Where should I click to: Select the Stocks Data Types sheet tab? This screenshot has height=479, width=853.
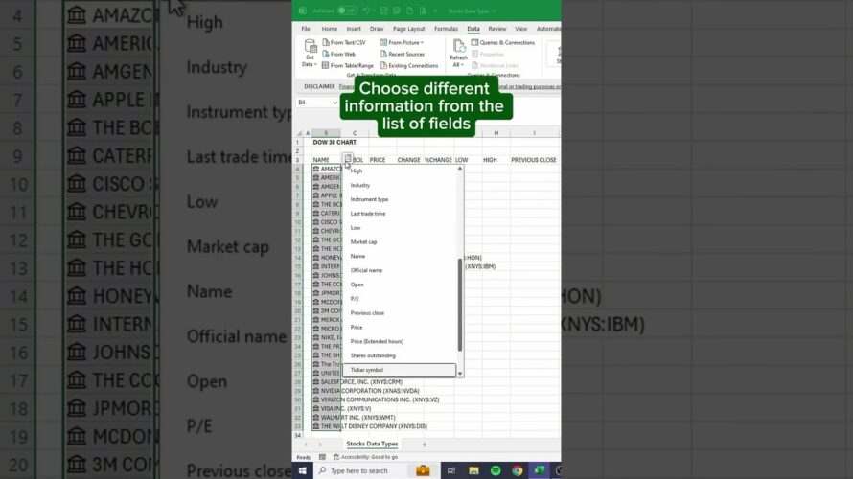point(372,444)
